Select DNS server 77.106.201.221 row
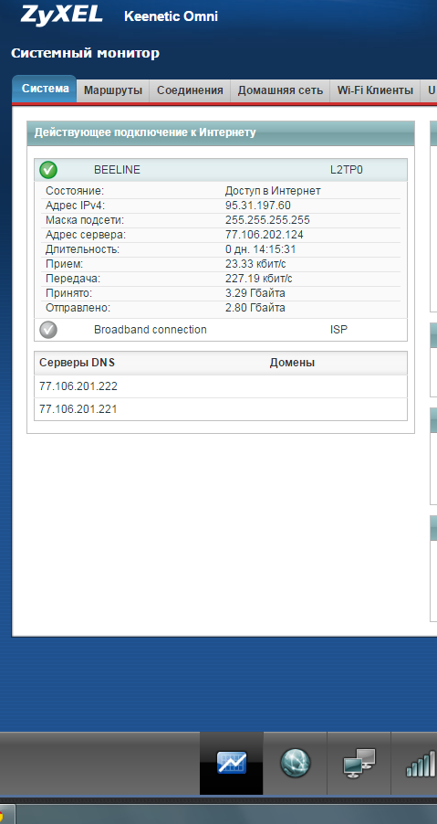This screenshot has height=824, width=437. [221, 409]
